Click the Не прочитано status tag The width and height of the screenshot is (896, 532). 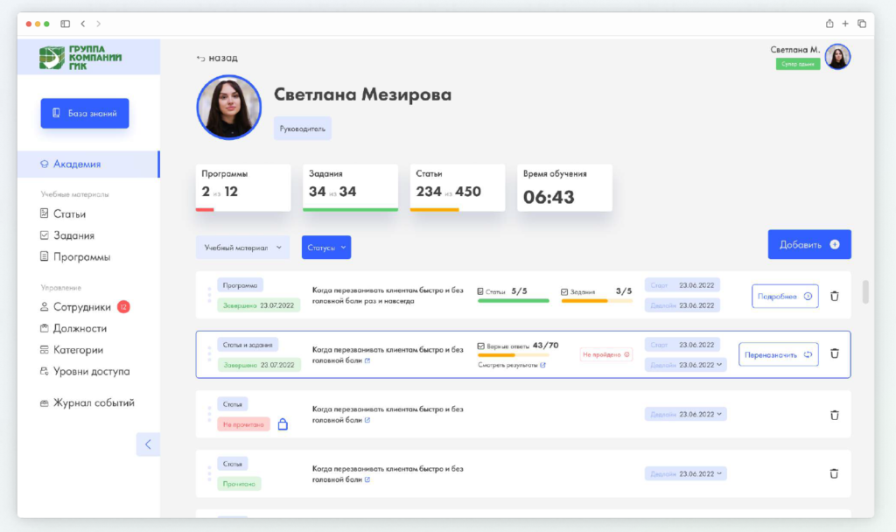(x=243, y=424)
